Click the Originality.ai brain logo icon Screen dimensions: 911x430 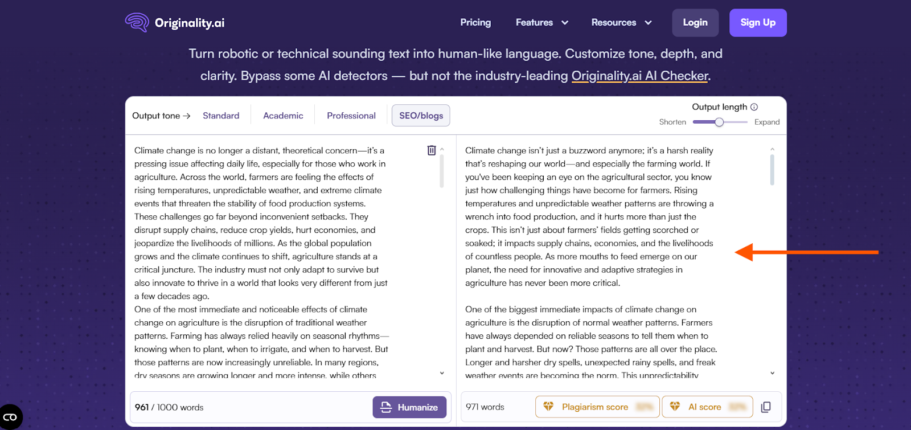click(x=137, y=22)
